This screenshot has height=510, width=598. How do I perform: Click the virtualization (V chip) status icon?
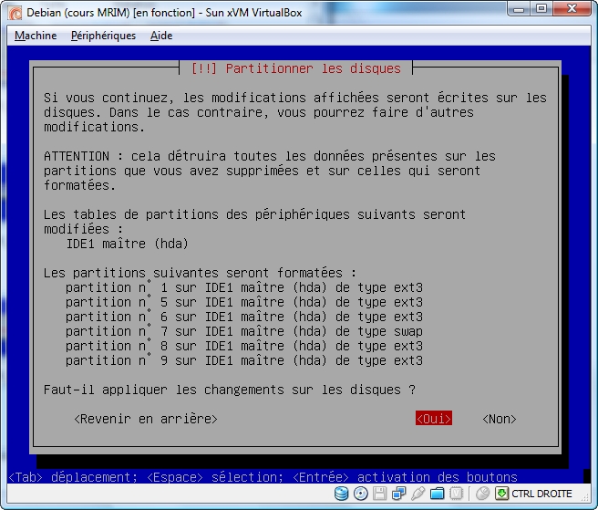coord(456,494)
